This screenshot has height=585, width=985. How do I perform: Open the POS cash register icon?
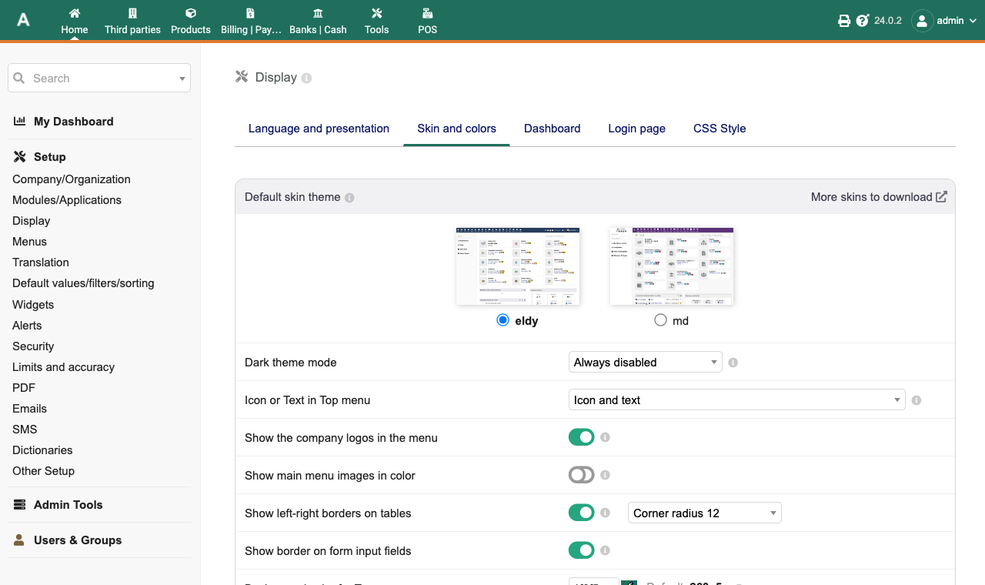click(x=427, y=13)
